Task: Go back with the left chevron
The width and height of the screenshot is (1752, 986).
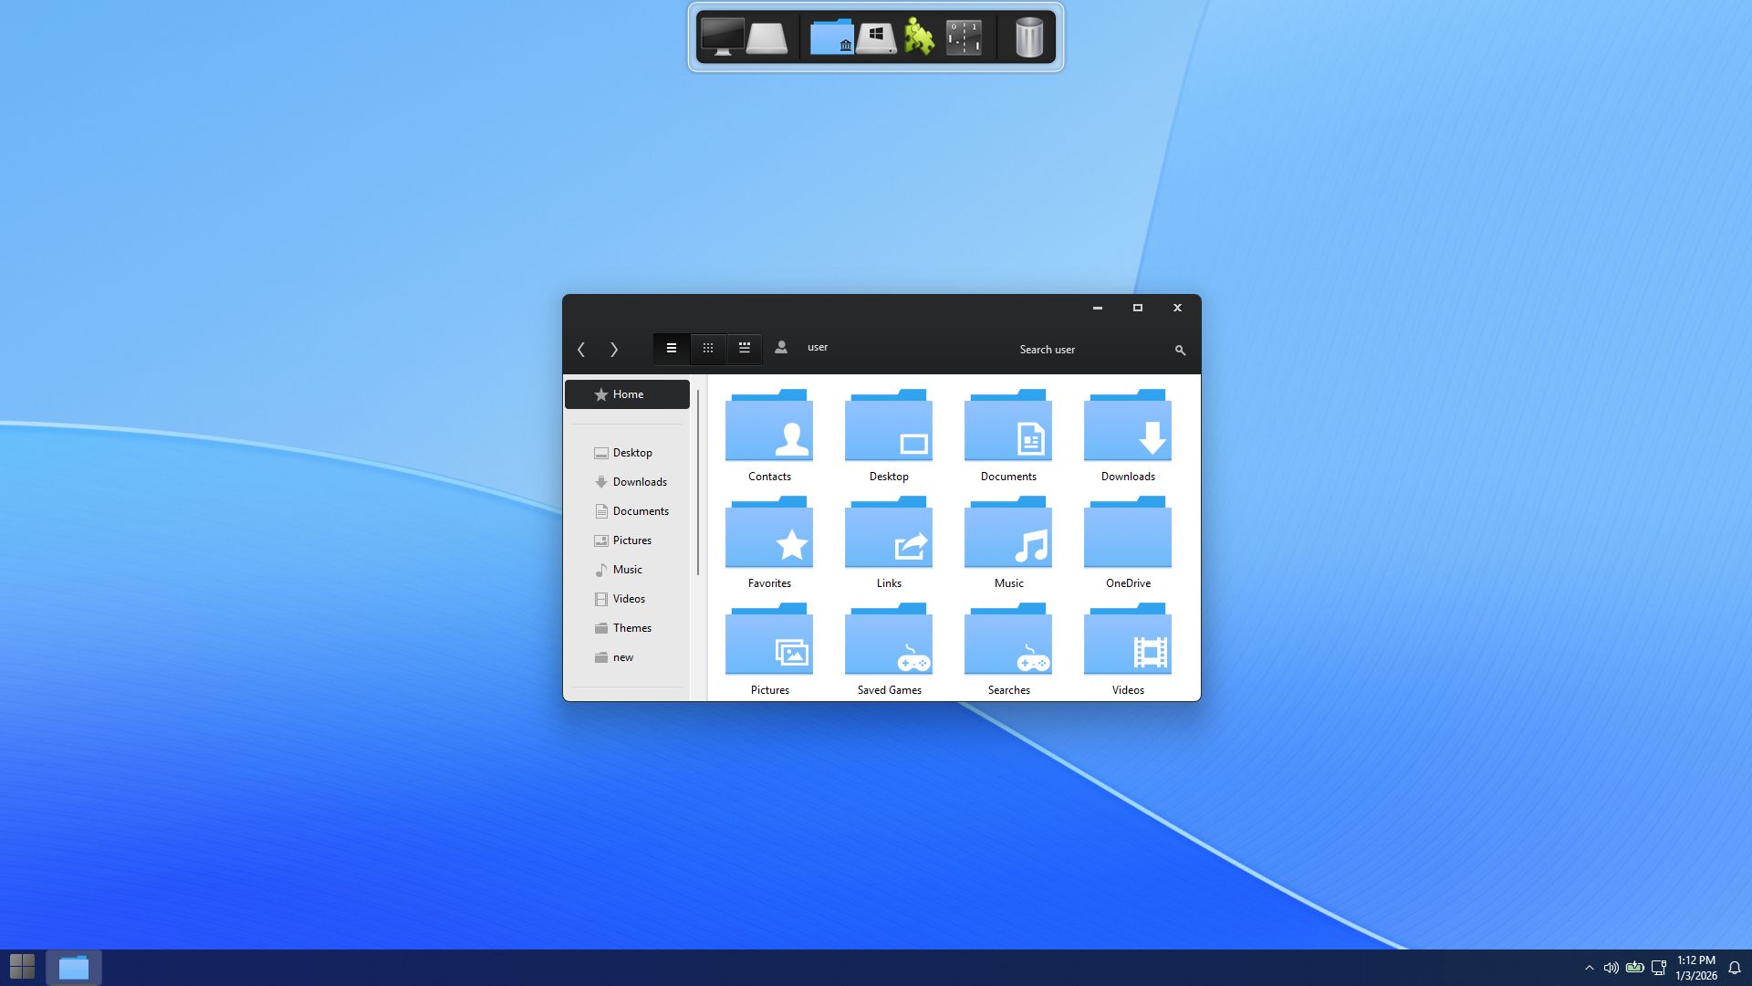Action: (581, 350)
